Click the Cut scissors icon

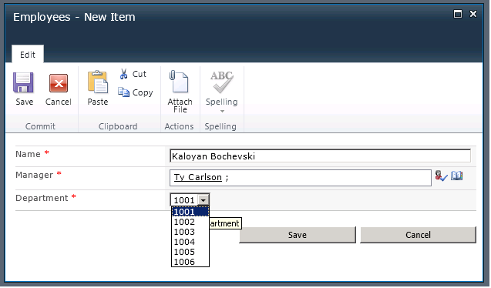tap(123, 74)
